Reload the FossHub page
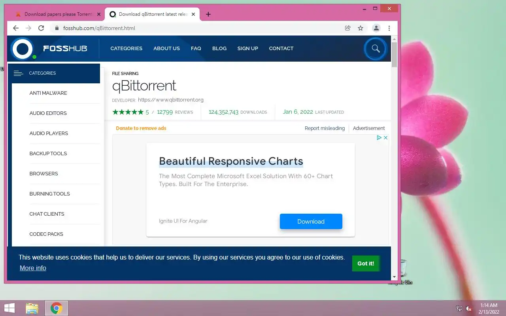The width and height of the screenshot is (506, 316). tap(41, 28)
